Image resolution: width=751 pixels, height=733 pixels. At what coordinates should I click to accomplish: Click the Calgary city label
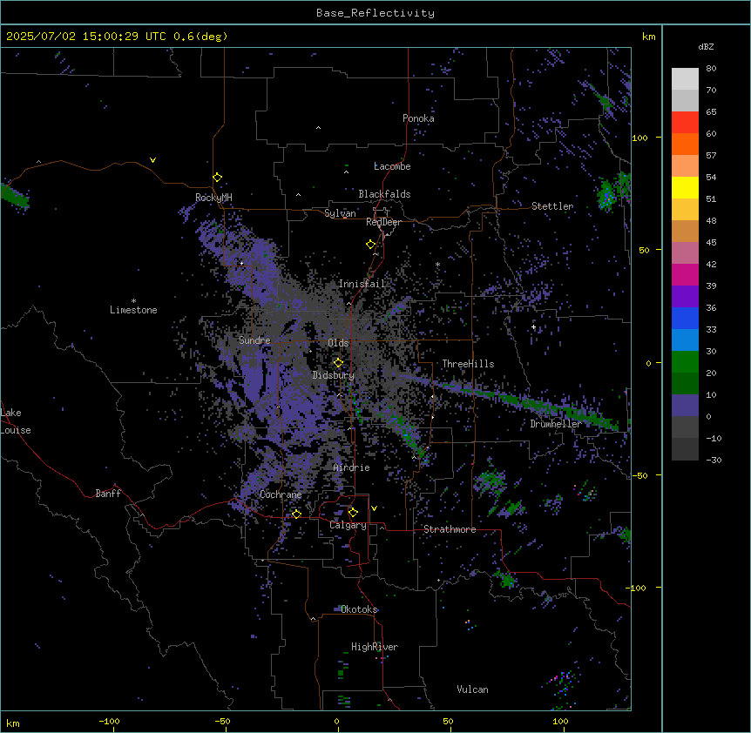coord(348,525)
